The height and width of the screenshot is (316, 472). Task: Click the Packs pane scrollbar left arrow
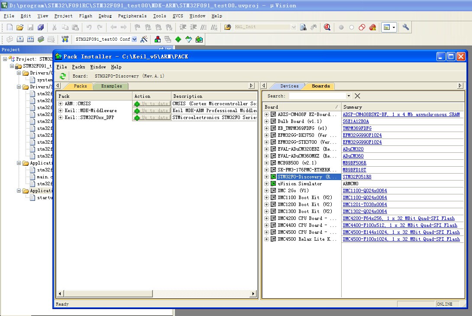60,293
